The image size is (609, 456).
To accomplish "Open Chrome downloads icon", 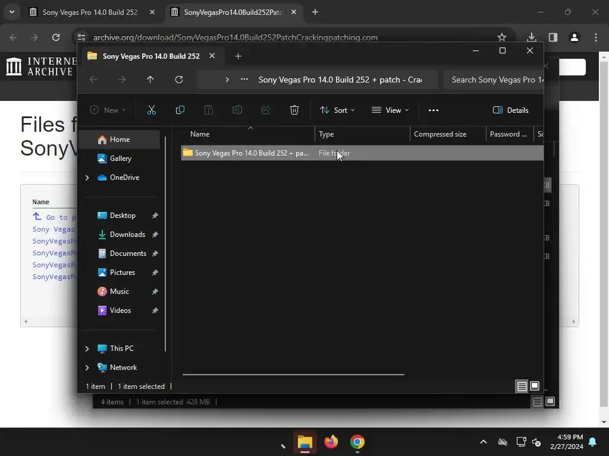I will (531, 37).
